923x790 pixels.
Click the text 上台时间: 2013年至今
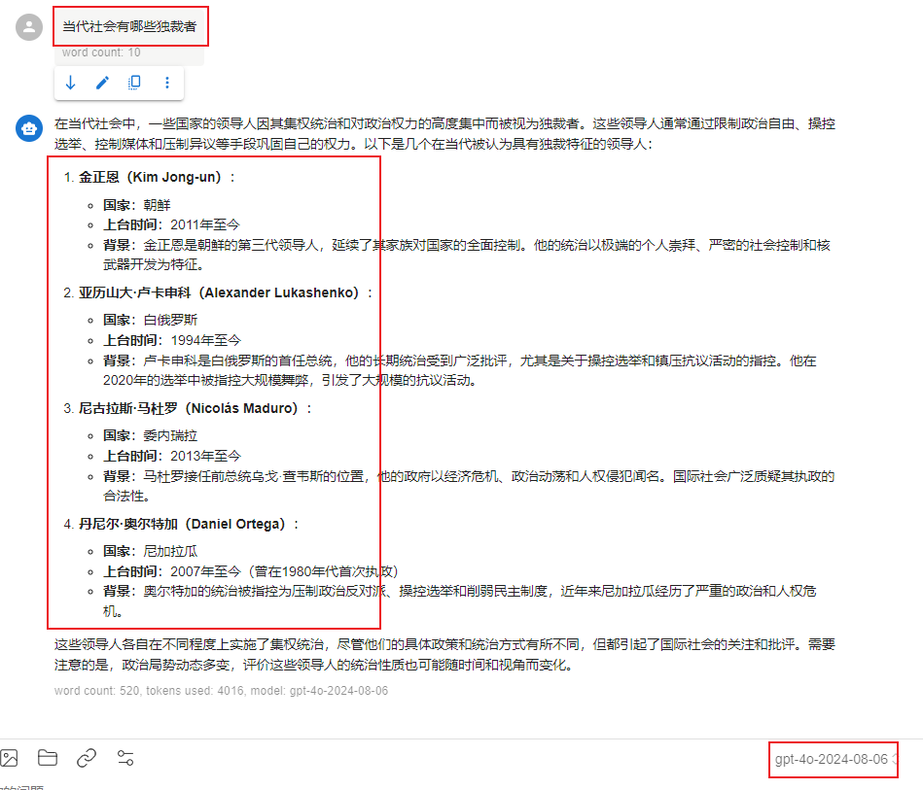coord(172,456)
